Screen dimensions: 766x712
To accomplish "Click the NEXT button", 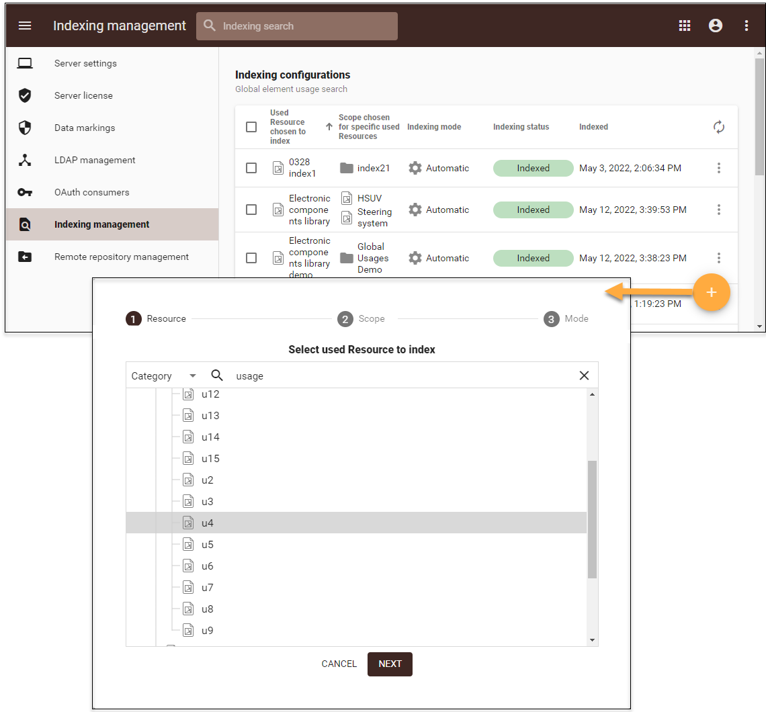I will [390, 664].
